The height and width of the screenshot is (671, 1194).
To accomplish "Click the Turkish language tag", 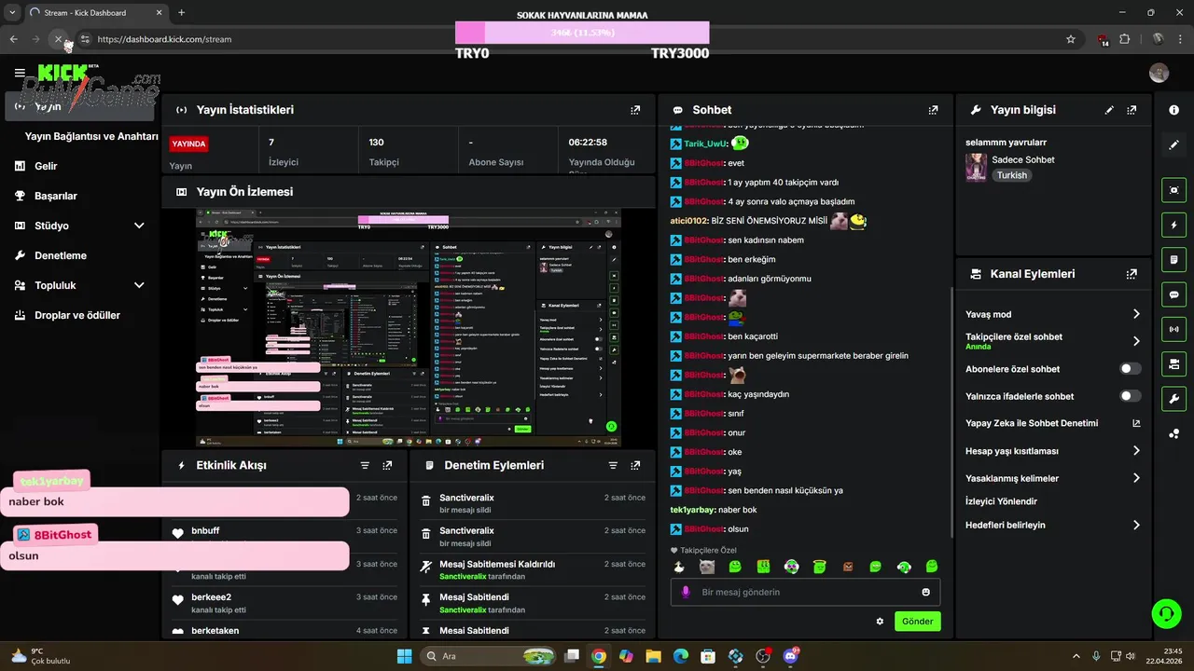I will tap(1011, 175).
